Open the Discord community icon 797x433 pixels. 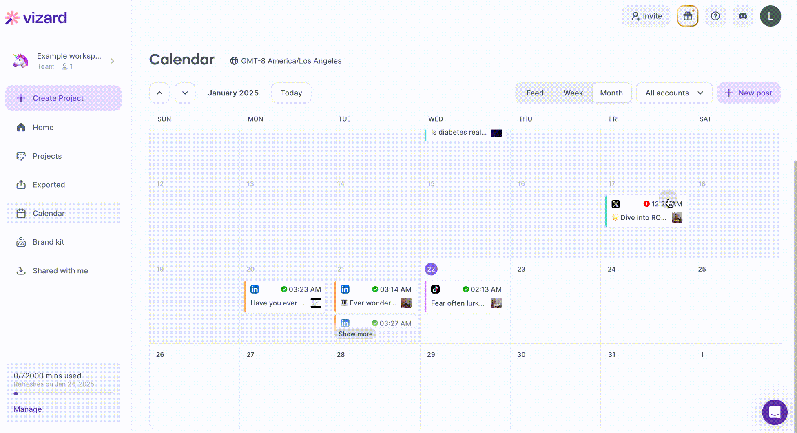pyautogui.click(x=743, y=16)
